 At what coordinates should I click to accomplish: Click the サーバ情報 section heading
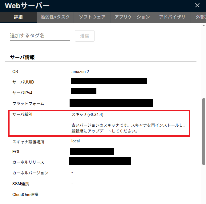coord(22,57)
